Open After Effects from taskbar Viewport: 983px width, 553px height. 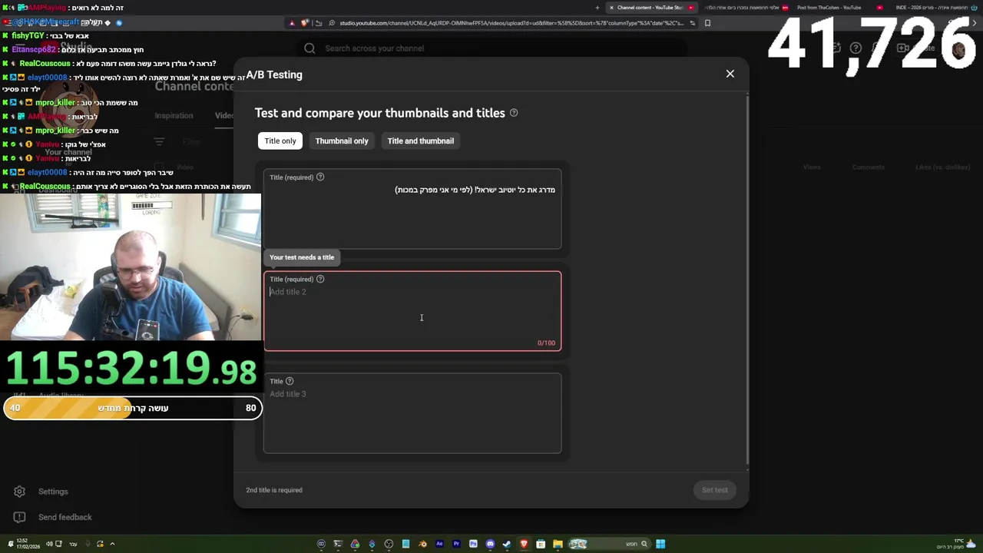click(x=439, y=544)
